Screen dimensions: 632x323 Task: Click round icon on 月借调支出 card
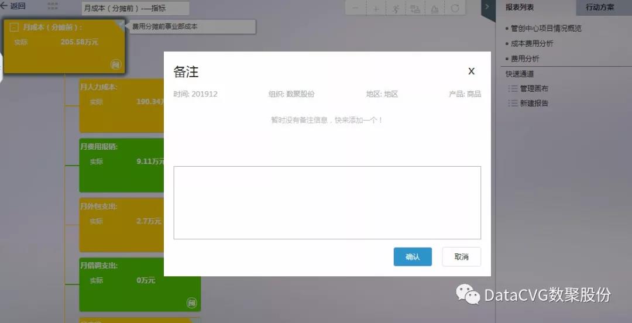pyautogui.click(x=191, y=303)
